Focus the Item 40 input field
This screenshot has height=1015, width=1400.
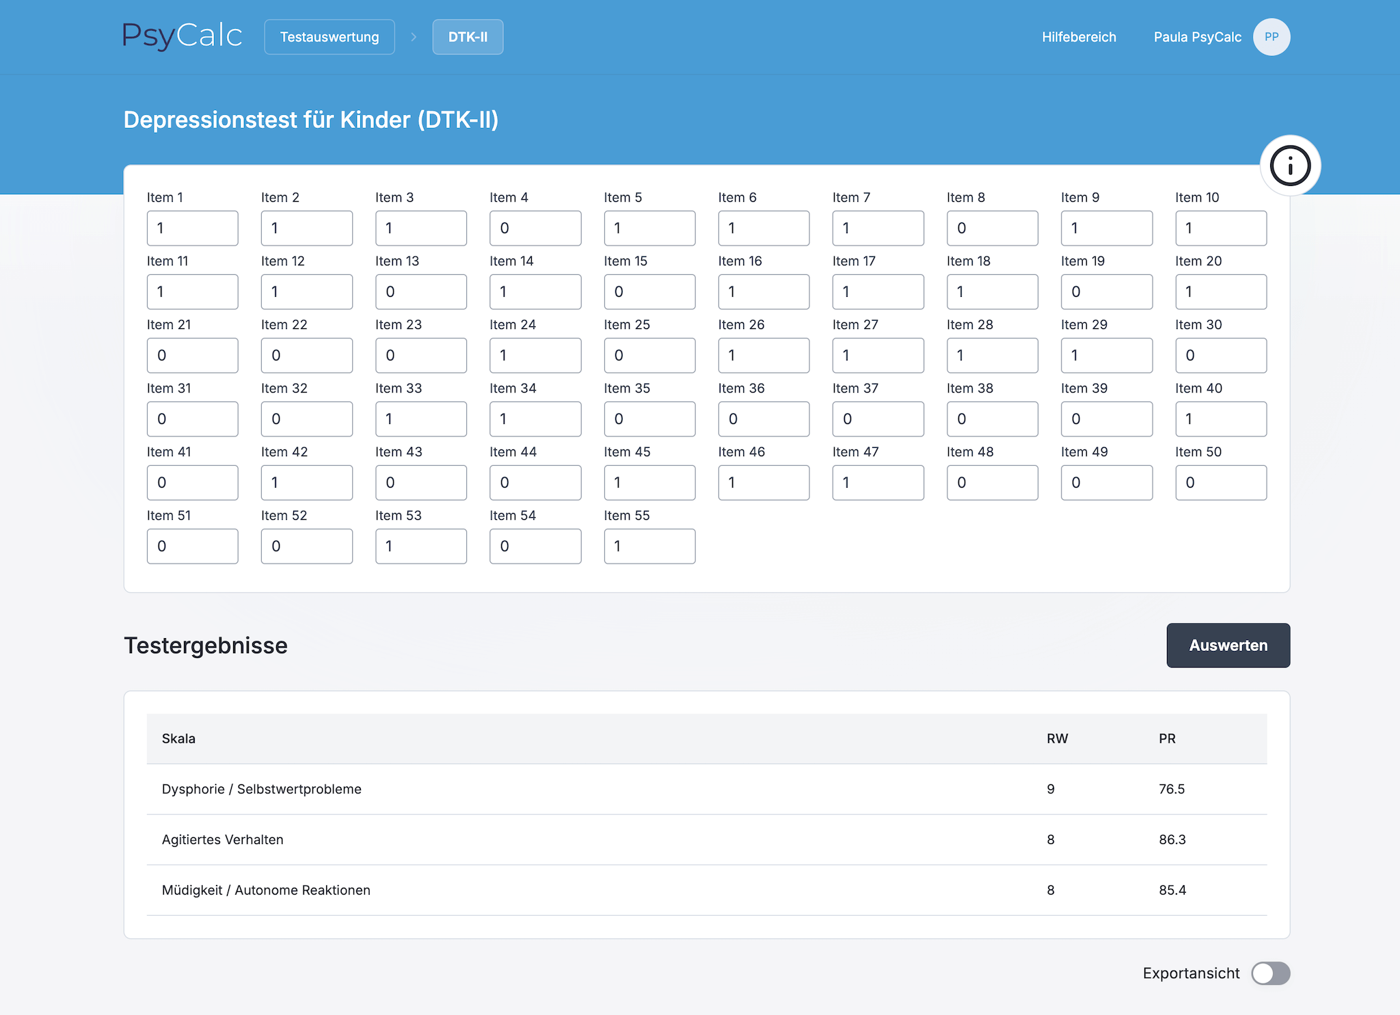[x=1220, y=419]
